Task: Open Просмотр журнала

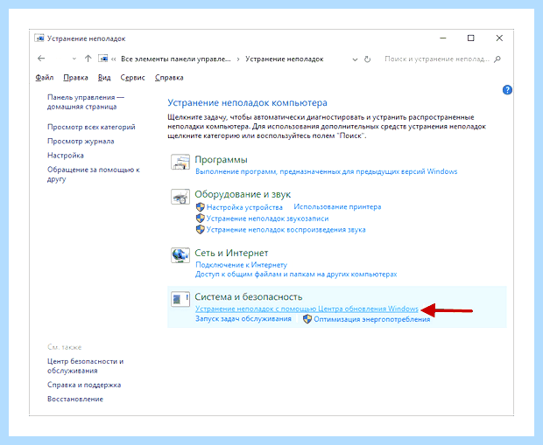Action: pos(81,141)
